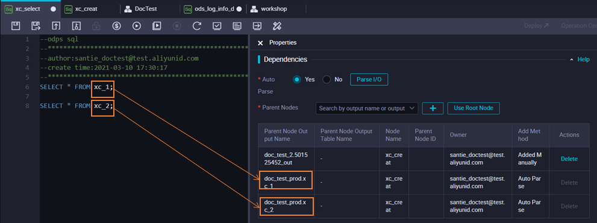The width and height of the screenshot is (597, 223).
Task: Click the Node Name column header
Action: tap(394, 135)
